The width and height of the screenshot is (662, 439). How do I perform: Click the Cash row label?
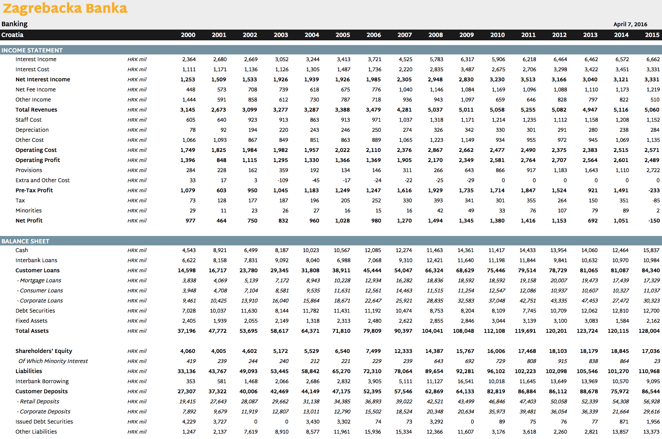(22, 250)
